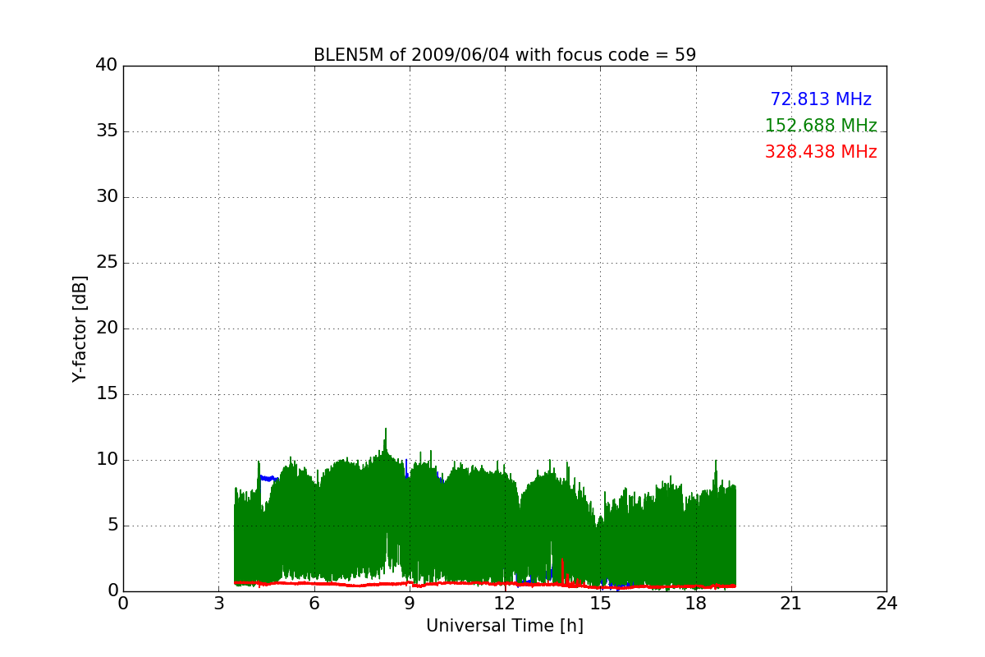Click the 'Y-factor [dB]' axis label
Screen dimensions: 985x657
point(80,328)
